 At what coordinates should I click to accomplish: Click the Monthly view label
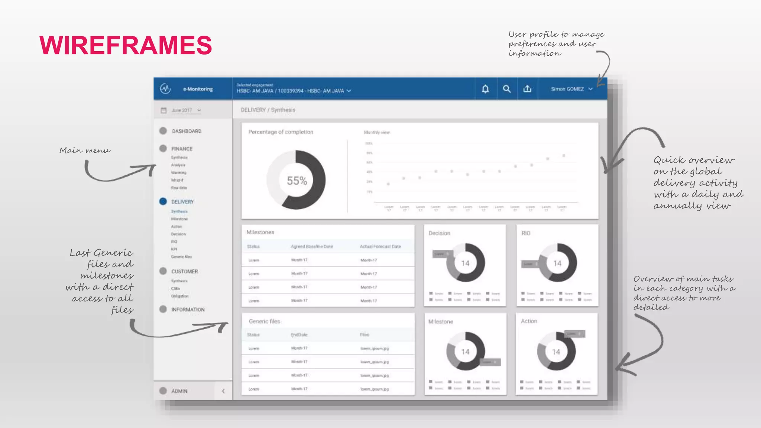[x=377, y=132]
